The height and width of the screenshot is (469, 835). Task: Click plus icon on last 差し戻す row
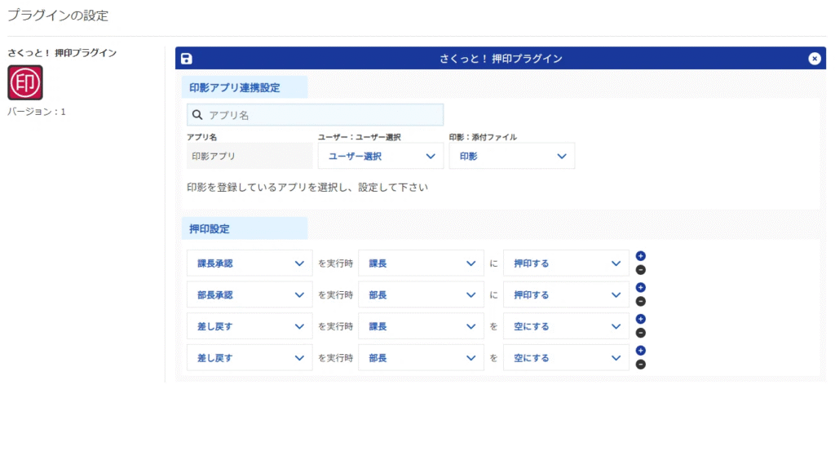[640, 351]
